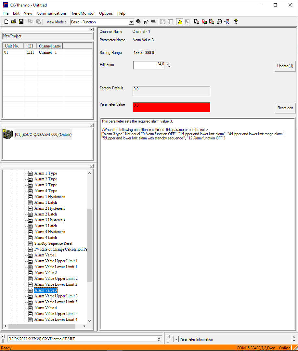Select Alarm Value Lower Limit 2
Viewport: 298px width, 351px height.
[x=56, y=284]
